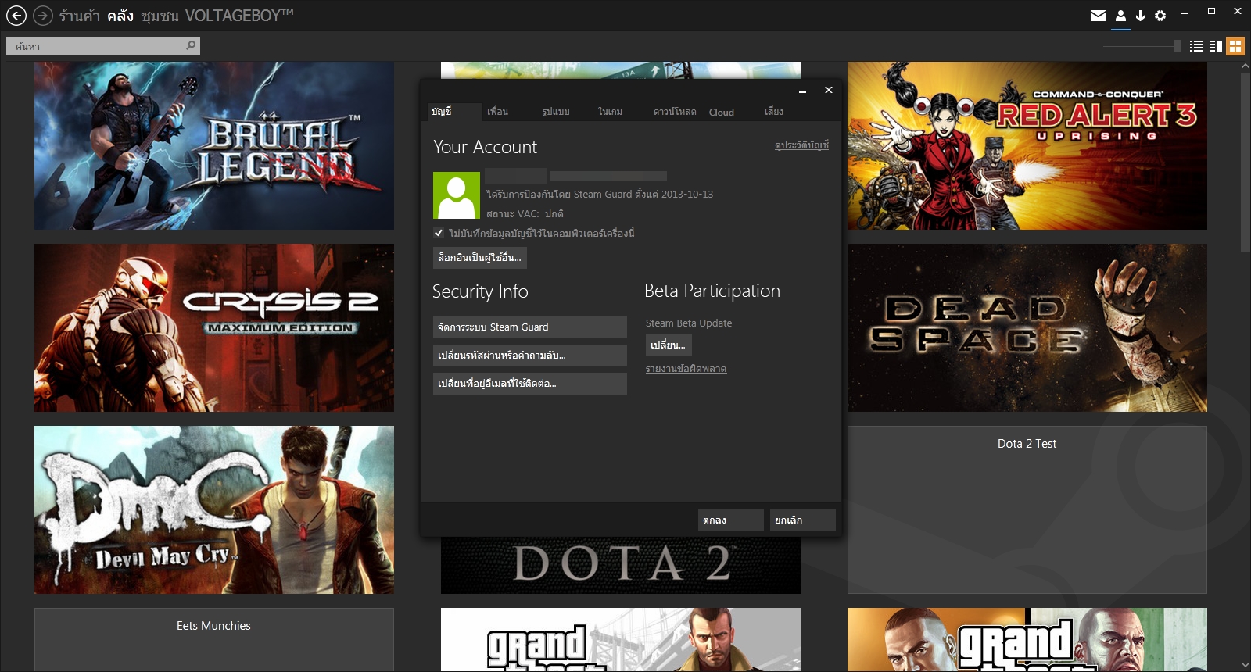
Task: Switch to the เพื่อน (Friends) tab
Action: 497,112
